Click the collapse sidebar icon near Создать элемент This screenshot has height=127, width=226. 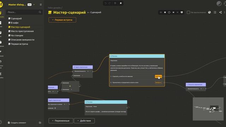tap(40, 123)
